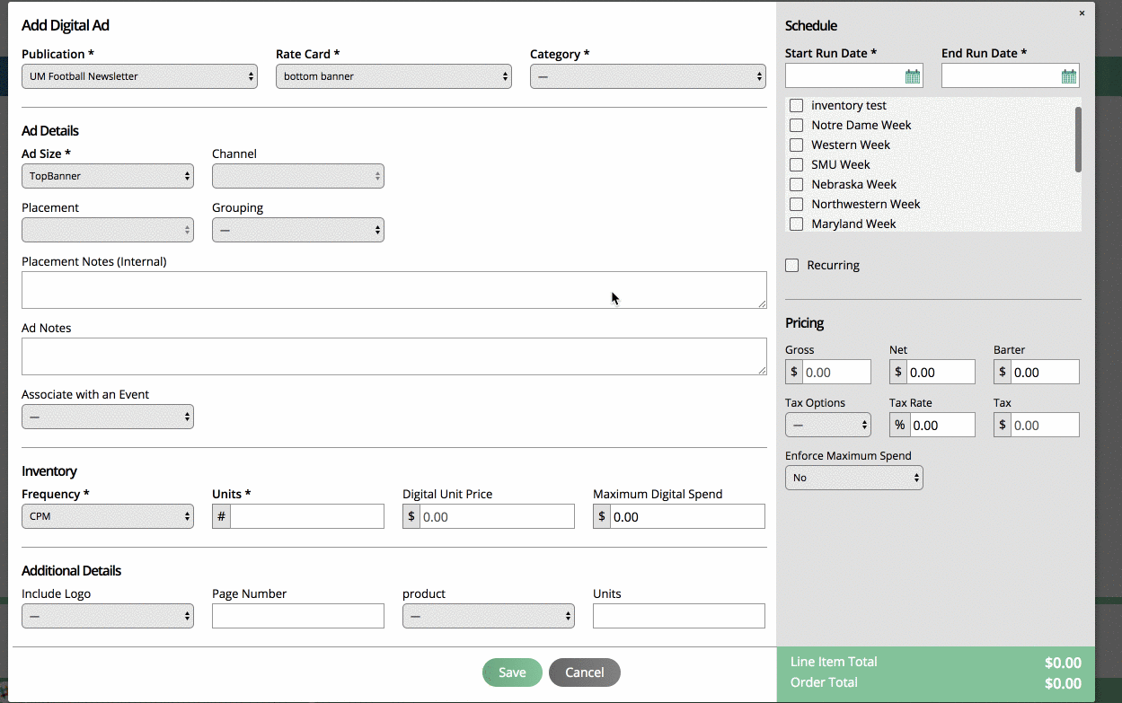Click the dollar icon beside Gross pricing
The height and width of the screenshot is (703, 1122).
[793, 371]
